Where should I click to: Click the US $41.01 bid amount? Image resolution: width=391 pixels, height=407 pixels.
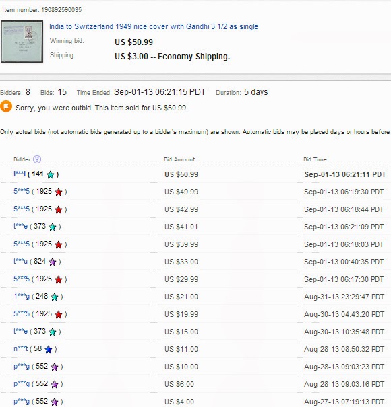[181, 227]
